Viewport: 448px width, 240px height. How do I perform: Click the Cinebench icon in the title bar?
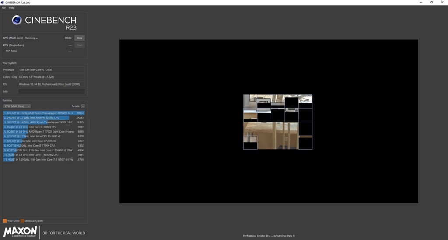tap(3, 3)
